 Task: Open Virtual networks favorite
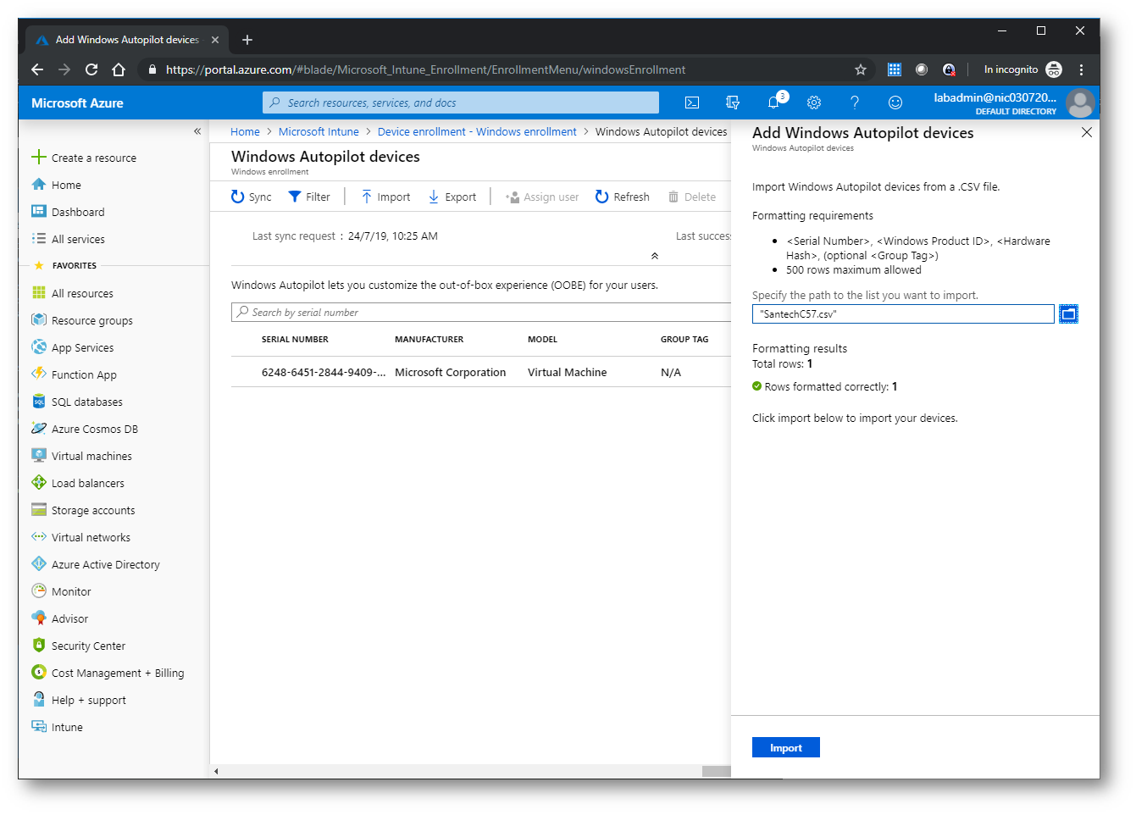(81, 537)
